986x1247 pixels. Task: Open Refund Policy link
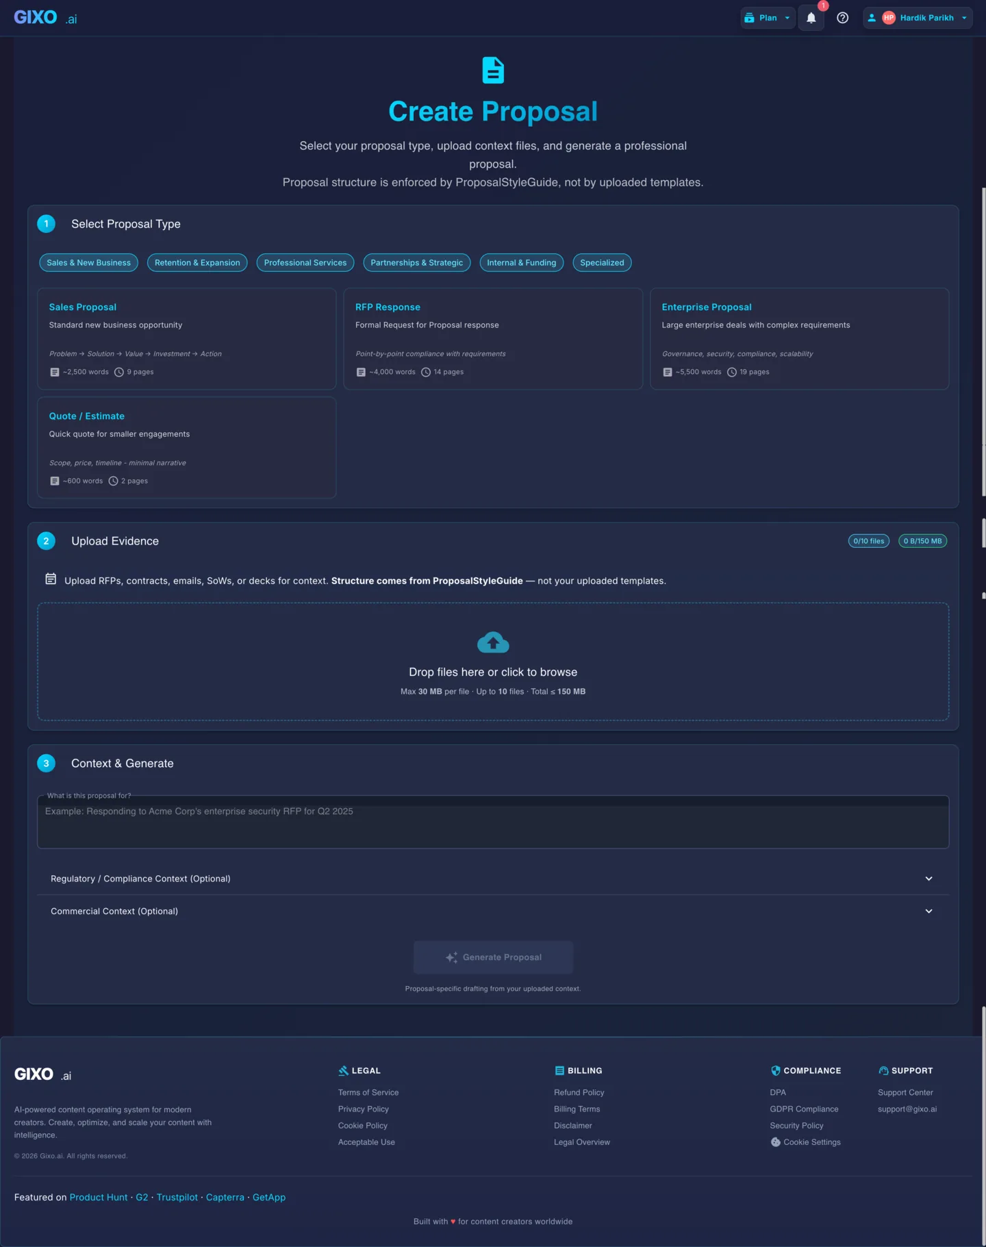(x=579, y=1092)
